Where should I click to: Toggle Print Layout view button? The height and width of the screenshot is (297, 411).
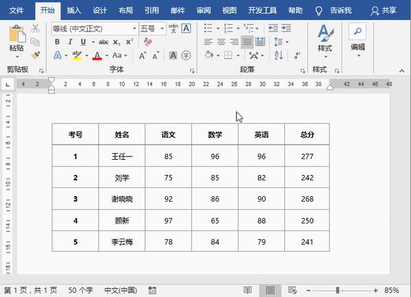tap(270, 290)
